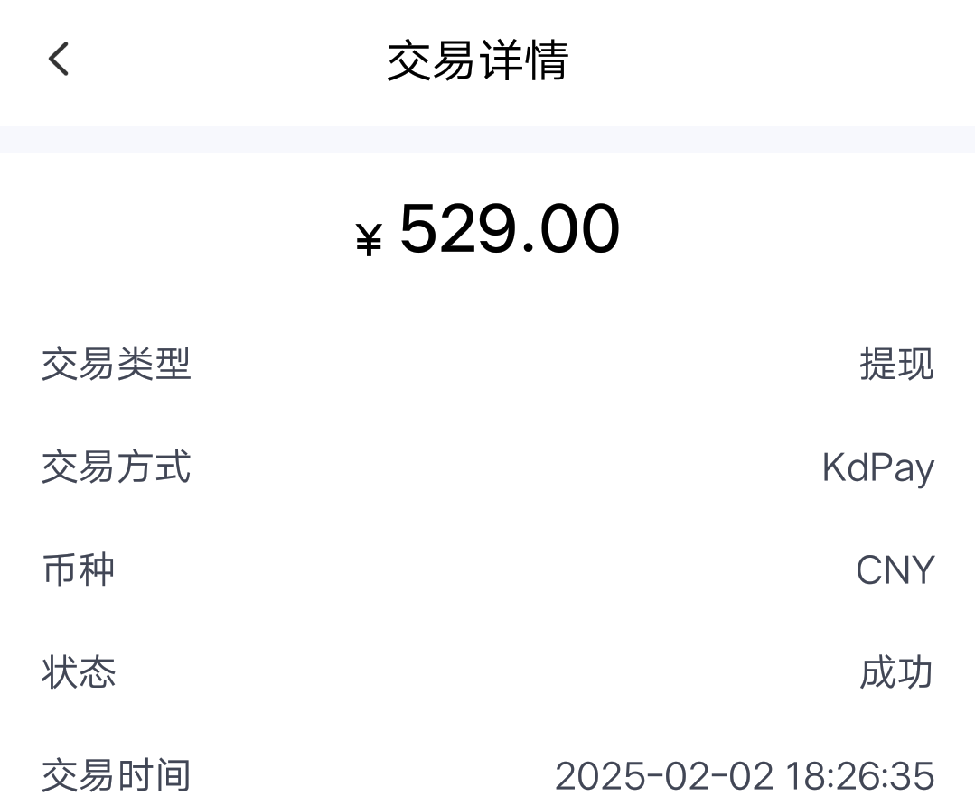Image resolution: width=975 pixels, height=796 pixels.
Task: Tap the 成功 status value
Action: point(896,673)
